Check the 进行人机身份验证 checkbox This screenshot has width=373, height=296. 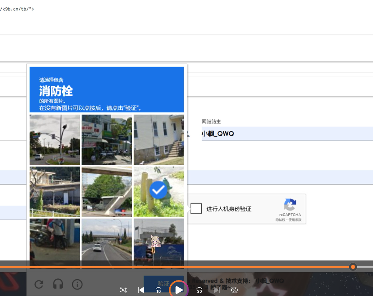click(x=196, y=209)
